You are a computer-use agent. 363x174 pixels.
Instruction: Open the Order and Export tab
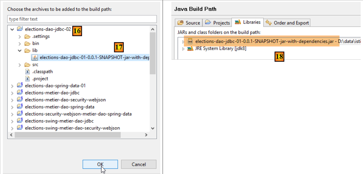[287, 23]
